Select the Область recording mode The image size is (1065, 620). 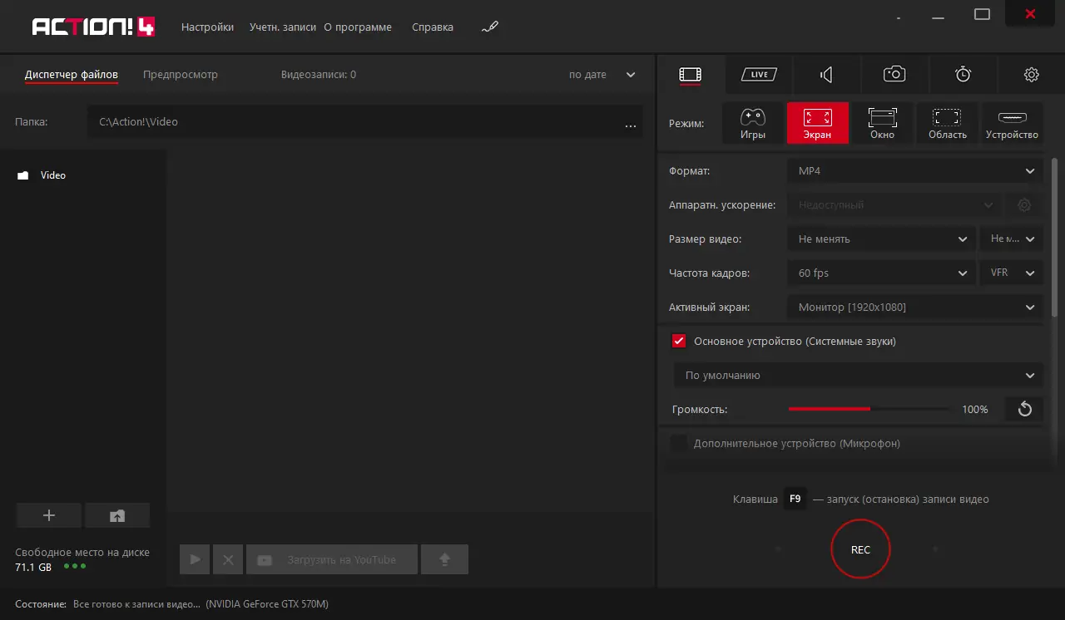coord(947,123)
